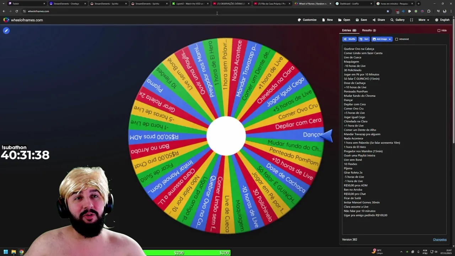Viewport: 455px width, 256px height.
Task: Open the English language selector
Action: [442, 20]
